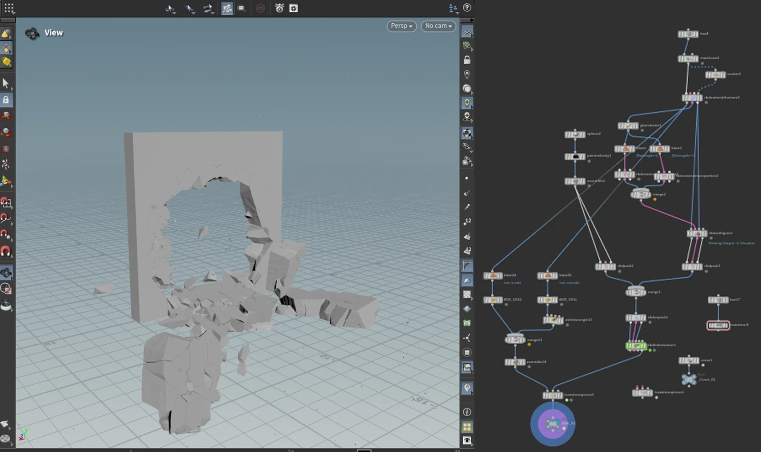Click the lock camera padlock icon
The height and width of the screenshot is (452, 761).
pyautogui.click(x=467, y=60)
